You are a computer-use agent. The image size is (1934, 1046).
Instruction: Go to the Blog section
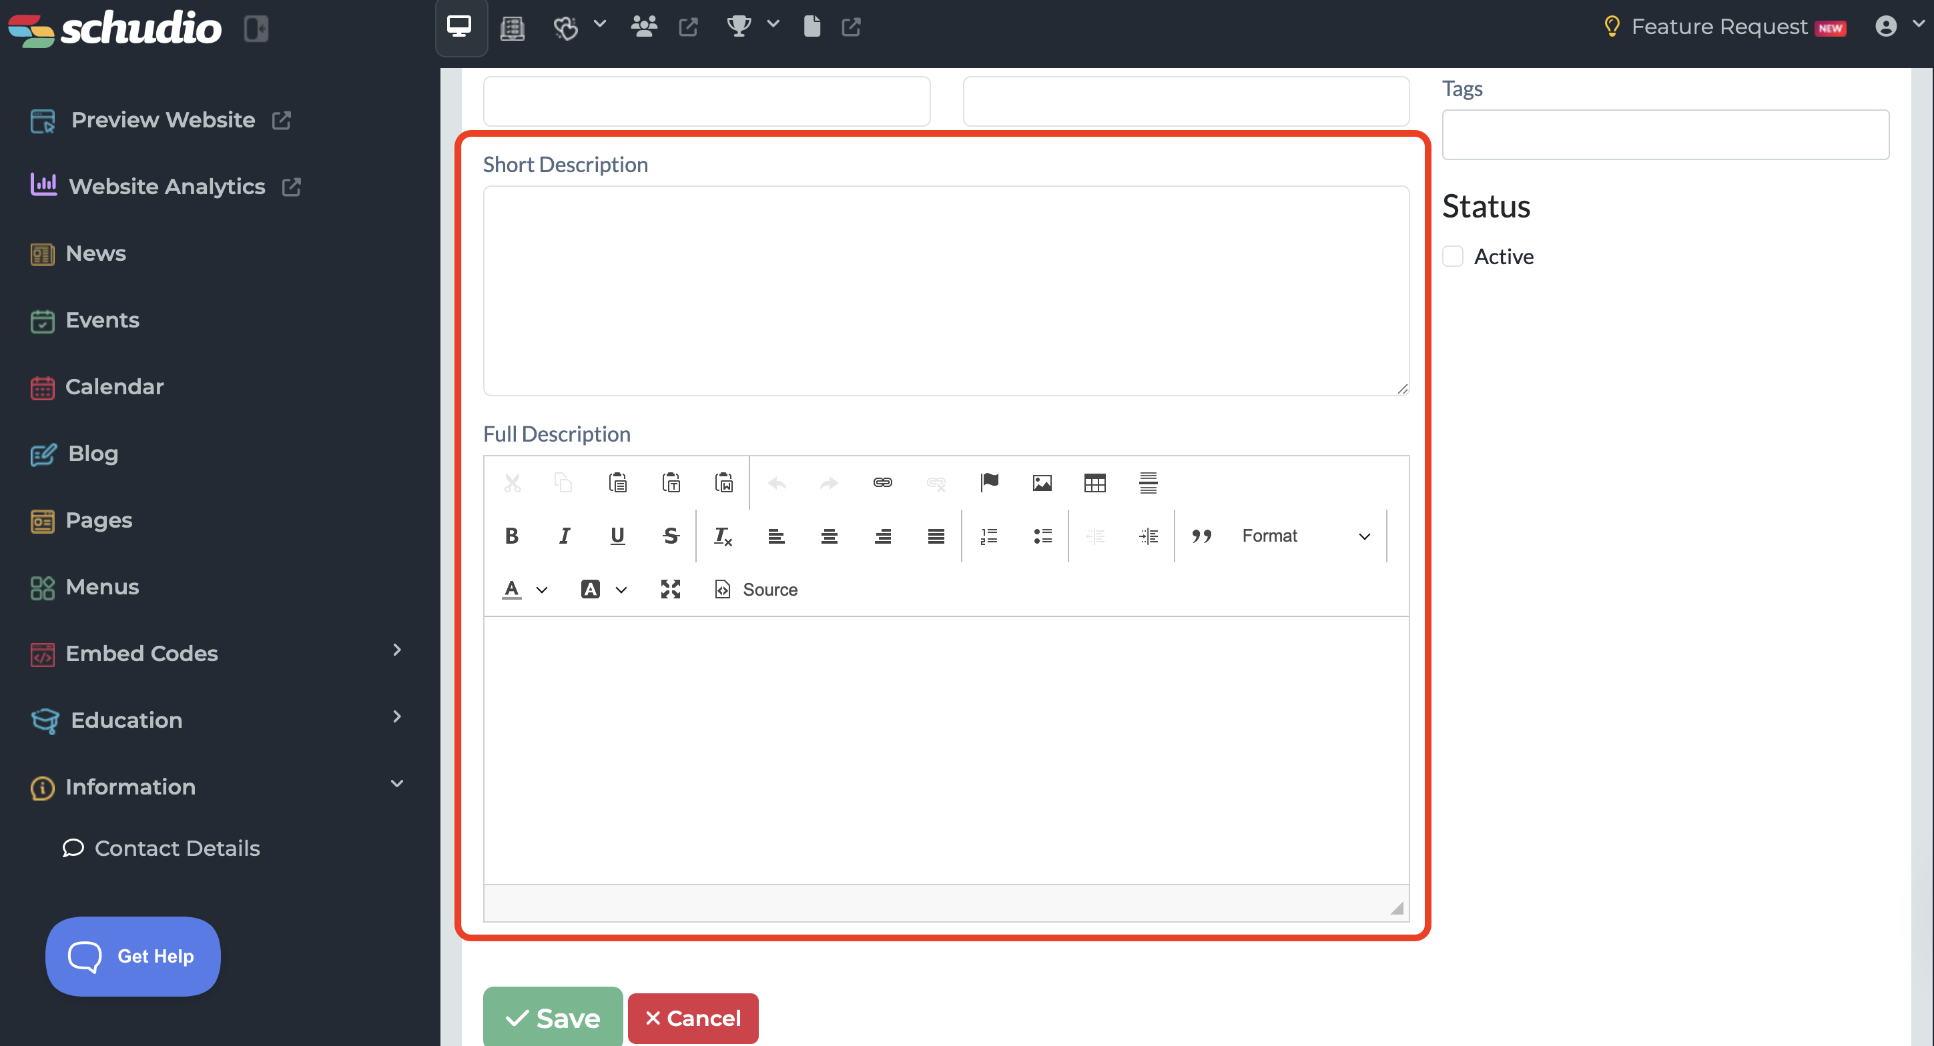[92, 453]
